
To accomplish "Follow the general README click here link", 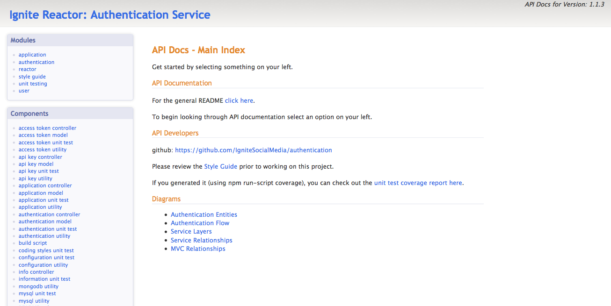I will point(239,100).
